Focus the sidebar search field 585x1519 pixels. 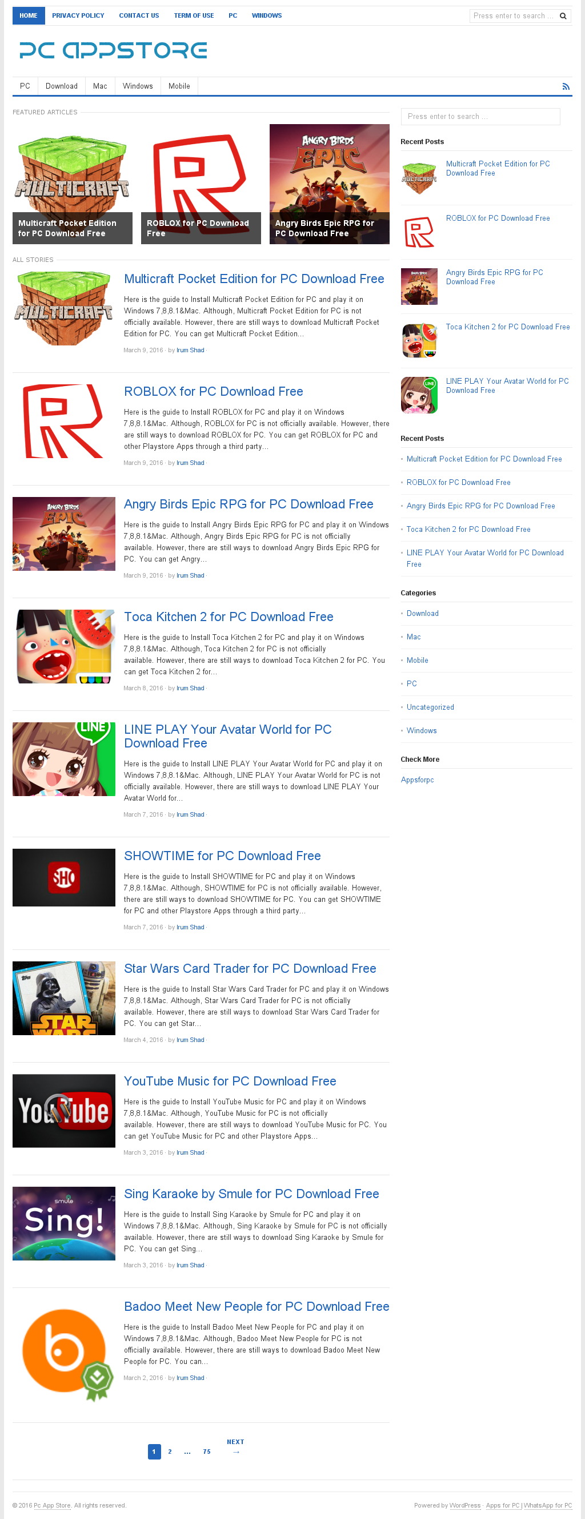[x=480, y=117]
